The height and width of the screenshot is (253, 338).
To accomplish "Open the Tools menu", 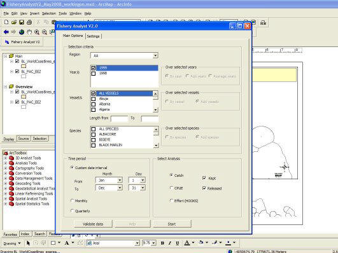I will pos(63,13).
